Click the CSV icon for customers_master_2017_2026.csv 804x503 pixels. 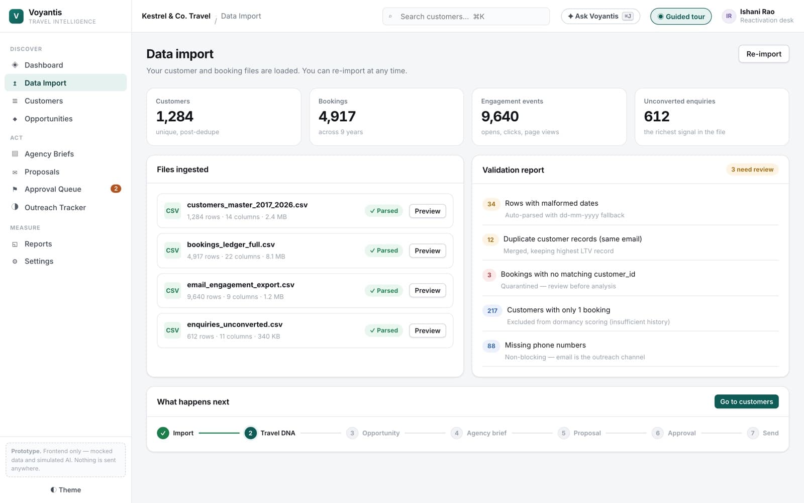[x=172, y=211]
